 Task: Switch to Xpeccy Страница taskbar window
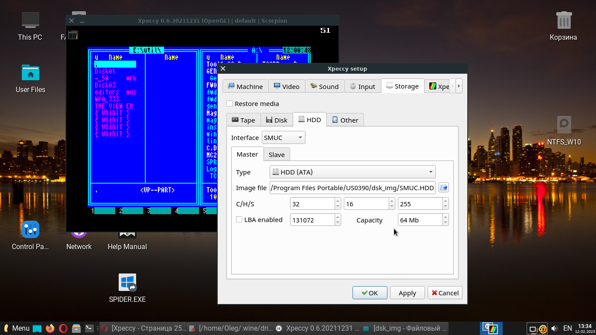point(143,328)
